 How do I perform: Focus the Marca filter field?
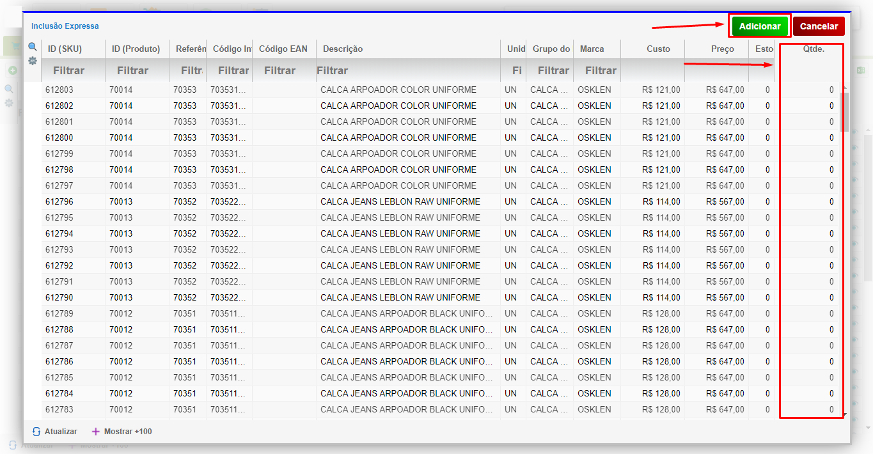click(597, 70)
